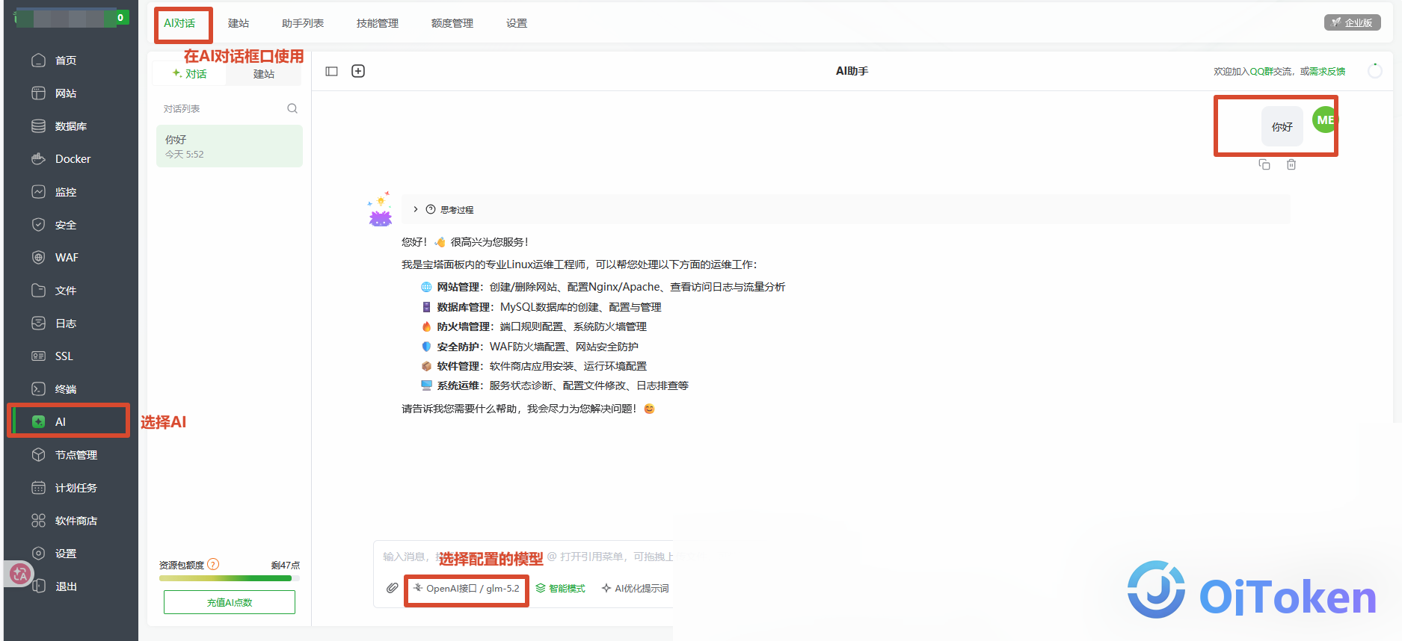
Task: Open the 需求反馈 link
Action: (1327, 71)
